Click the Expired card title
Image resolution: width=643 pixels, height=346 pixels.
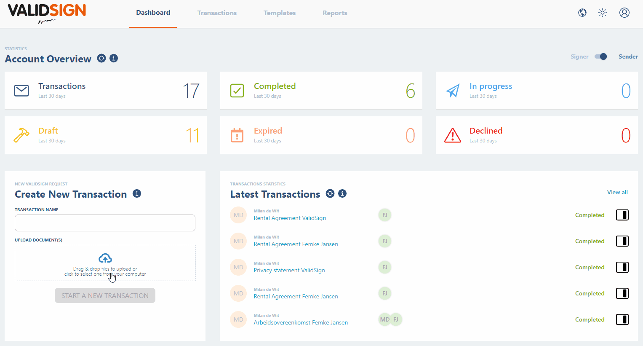[268, 131]
